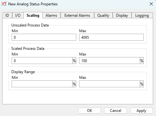The image size is (156, 116).
Task: Go to the Alarms tab
Action: pos(51,15)
